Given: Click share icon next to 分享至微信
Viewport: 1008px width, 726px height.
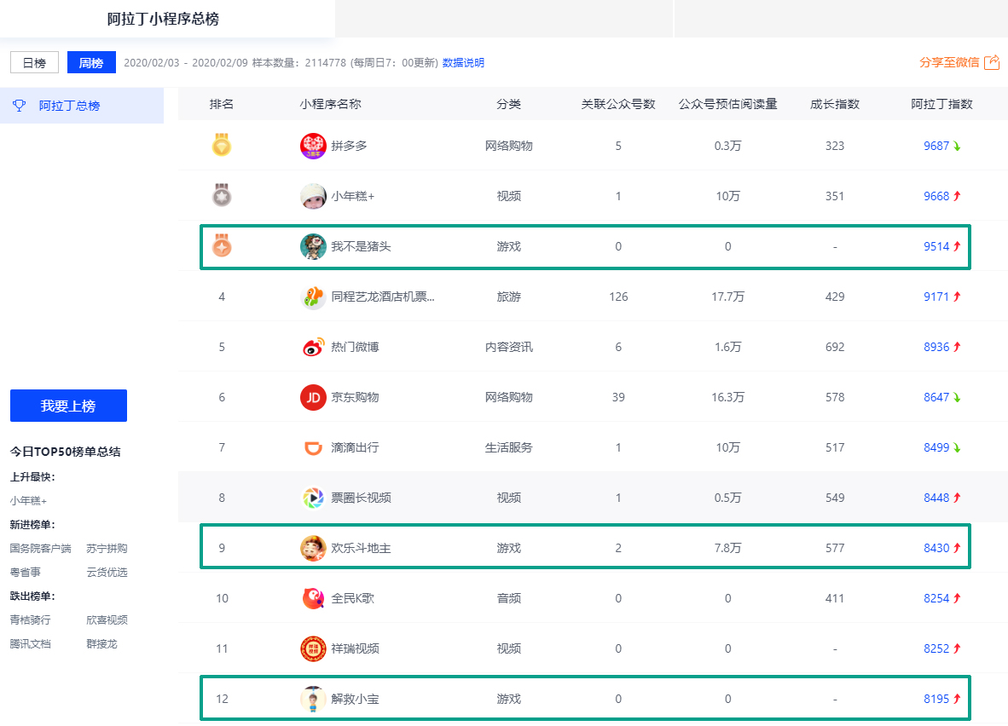Looking at the screenshot, I should 991,62.
